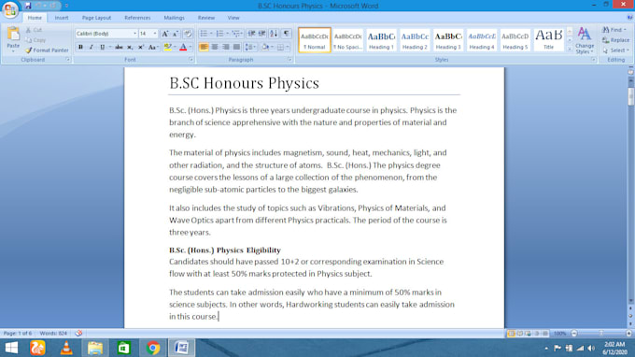Sort the text alphabetically
Screen dimensions: 635x357
click(x=274, y=34)
